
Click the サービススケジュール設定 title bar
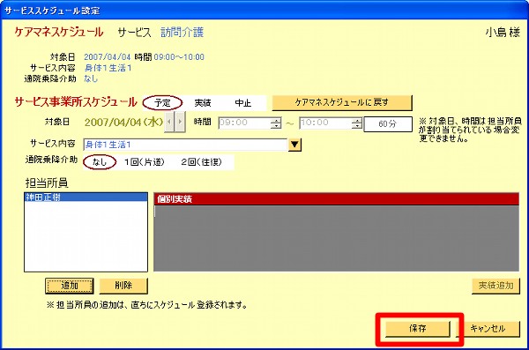264,11
